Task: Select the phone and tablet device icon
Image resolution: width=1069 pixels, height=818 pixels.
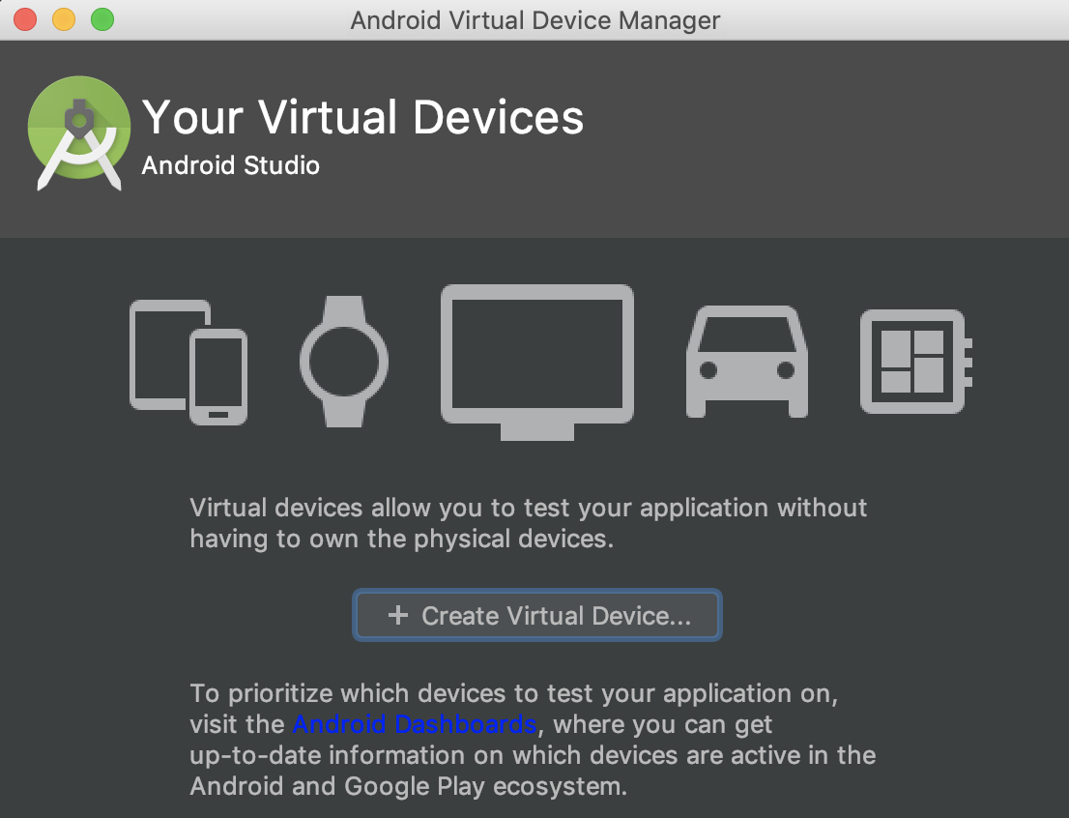Action: (x=188, y=362)
